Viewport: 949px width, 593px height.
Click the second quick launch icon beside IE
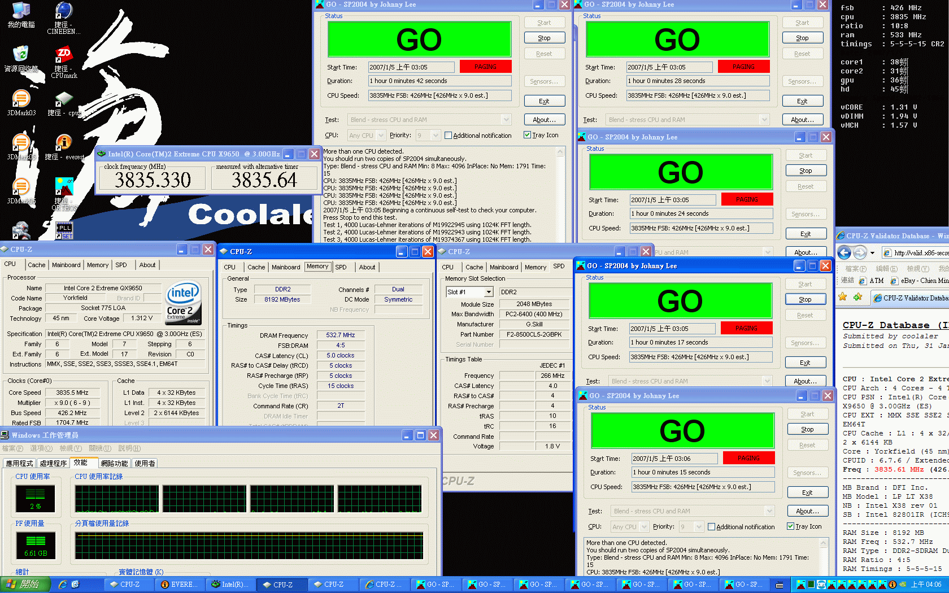pos(76,585)
